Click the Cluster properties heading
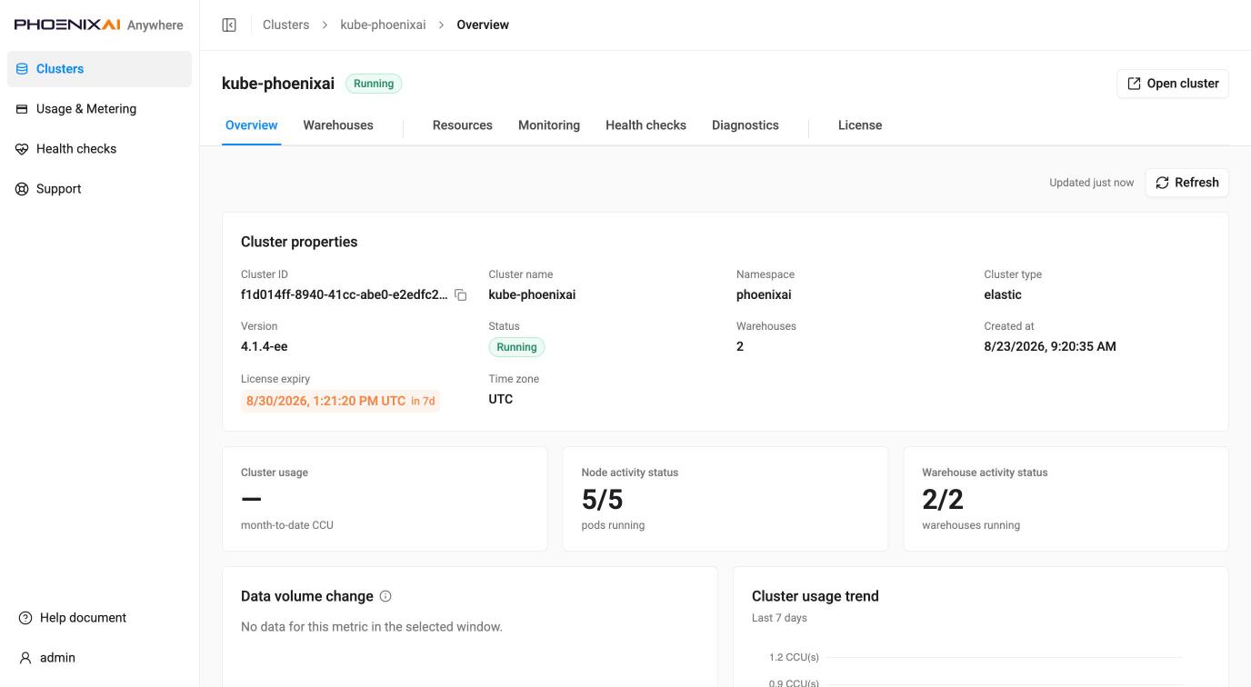This screenshot has width=1251, height=687. (299, 242)
